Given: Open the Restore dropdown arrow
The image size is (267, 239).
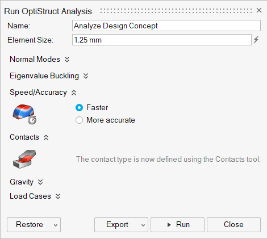Looking at the screenshot, I should pyautogui.click(x=56, y=225).
